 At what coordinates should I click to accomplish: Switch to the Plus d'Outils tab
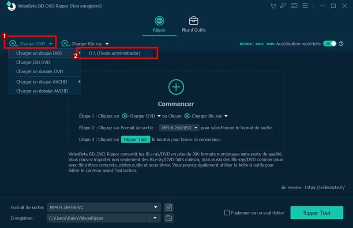click(x=193, y=25)
